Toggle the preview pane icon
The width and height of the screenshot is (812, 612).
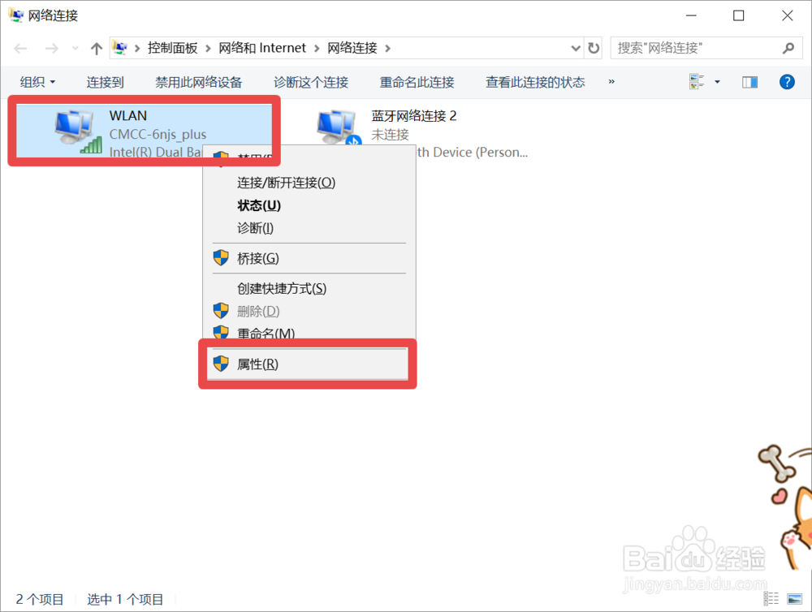point(749,82)
